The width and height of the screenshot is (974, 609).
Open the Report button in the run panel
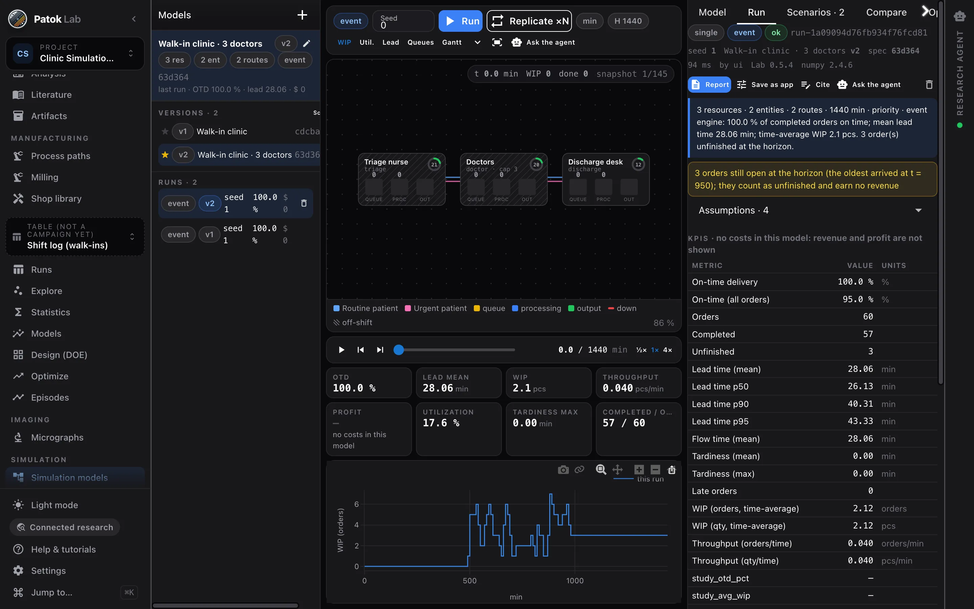(709, 85)
